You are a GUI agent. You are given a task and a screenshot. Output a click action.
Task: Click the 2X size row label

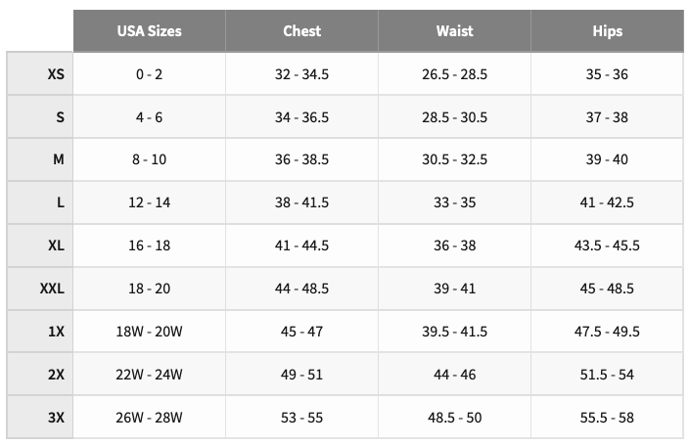[x=56, y=375]
